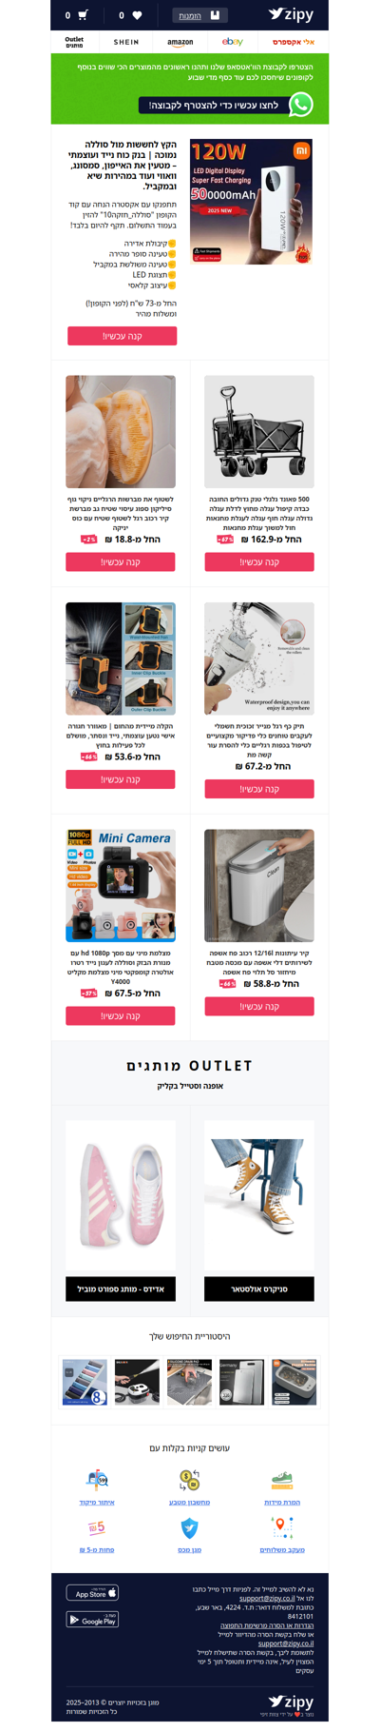Click the zip code locator mailbox icon

tap(97, 1481)
